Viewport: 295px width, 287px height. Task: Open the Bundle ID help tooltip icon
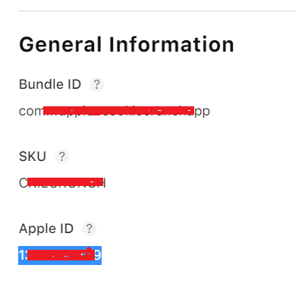click(x=97, y=84)
